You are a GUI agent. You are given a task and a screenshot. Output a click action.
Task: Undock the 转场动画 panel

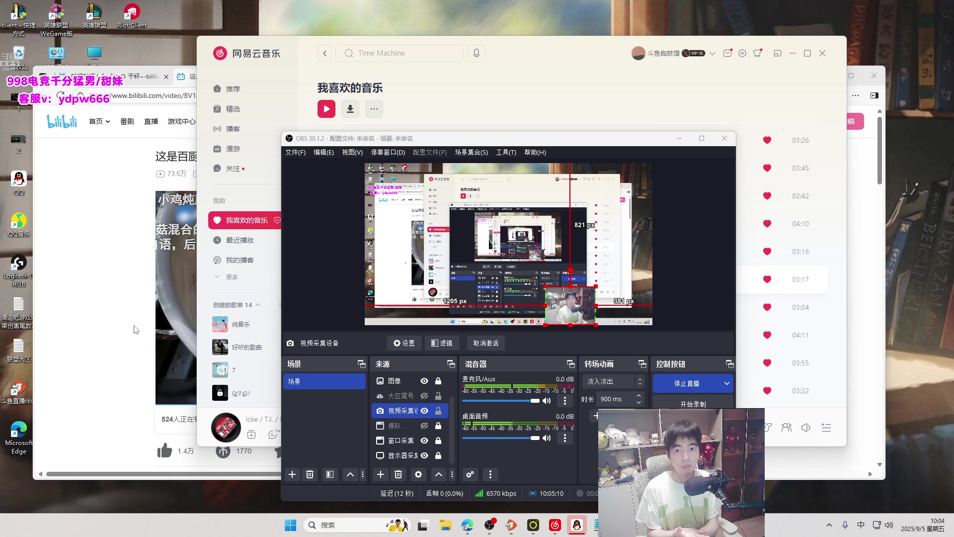642,364
